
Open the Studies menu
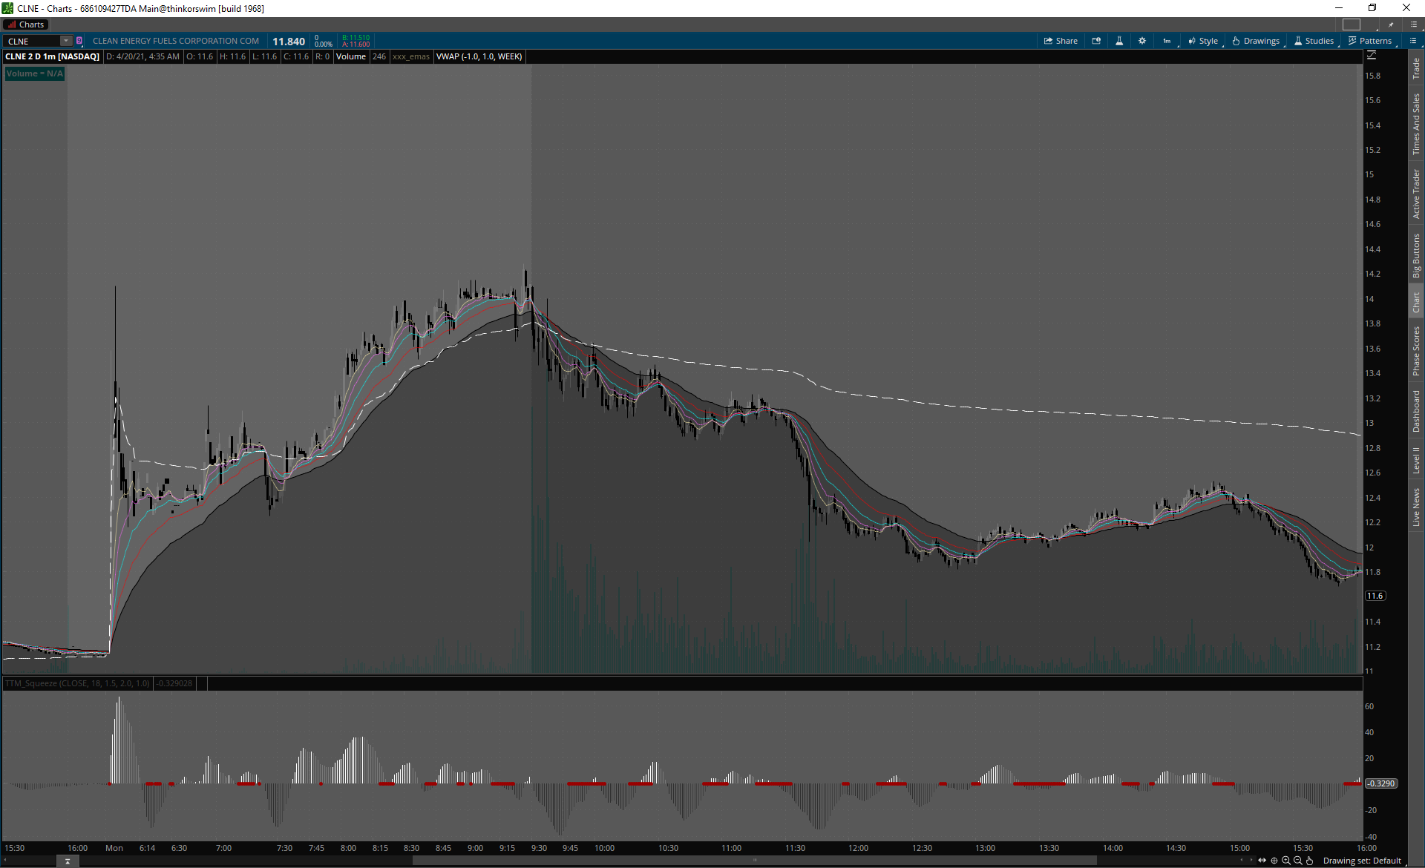click(x=1314, y=41)
